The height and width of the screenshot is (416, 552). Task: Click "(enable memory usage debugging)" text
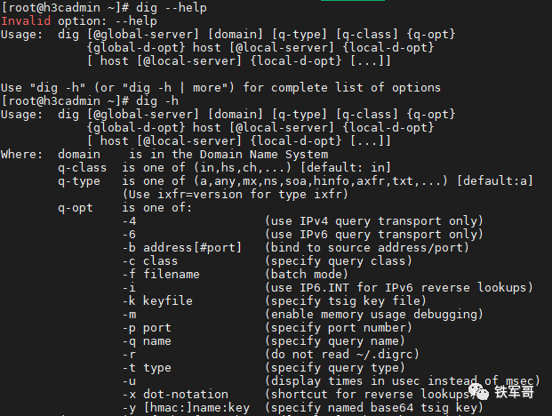[374, 315]
